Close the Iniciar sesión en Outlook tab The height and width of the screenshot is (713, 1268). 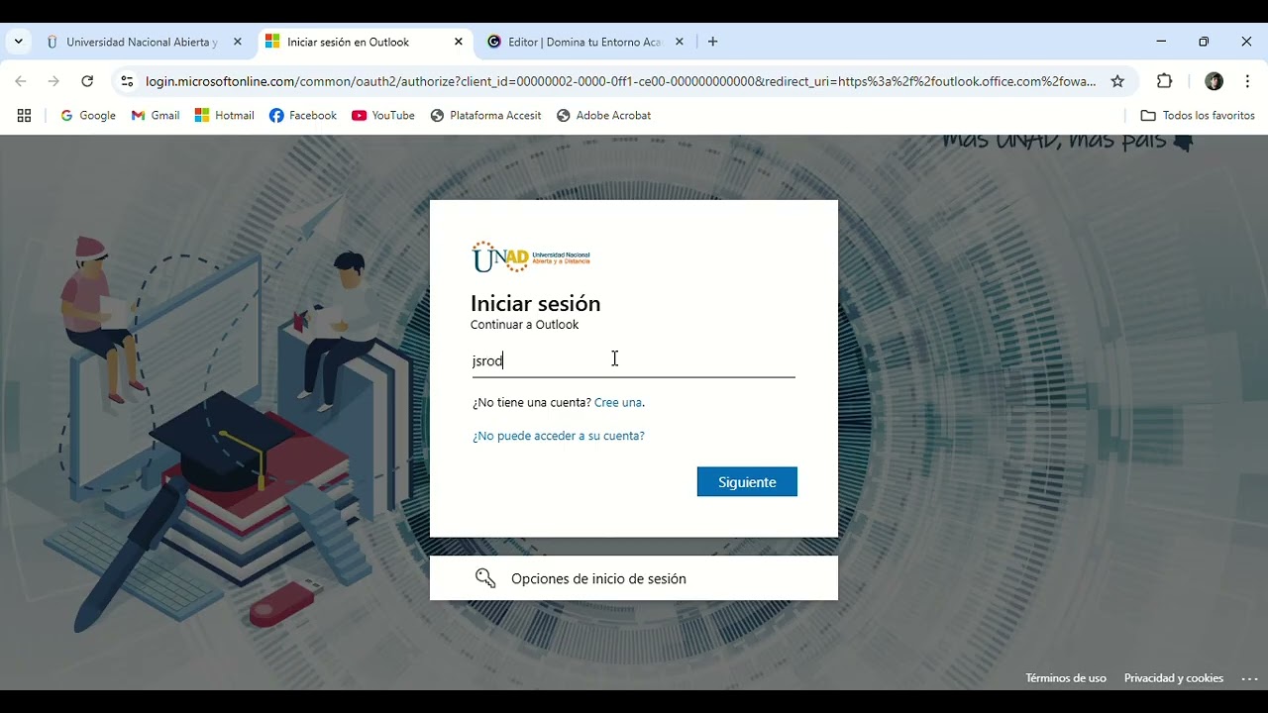(x=458, y=42)
